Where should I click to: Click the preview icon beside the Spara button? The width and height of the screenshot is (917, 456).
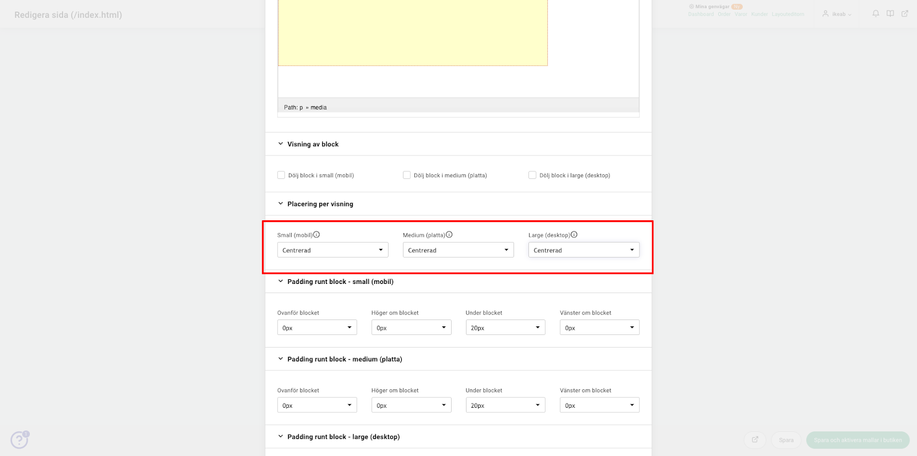(755, 440)
